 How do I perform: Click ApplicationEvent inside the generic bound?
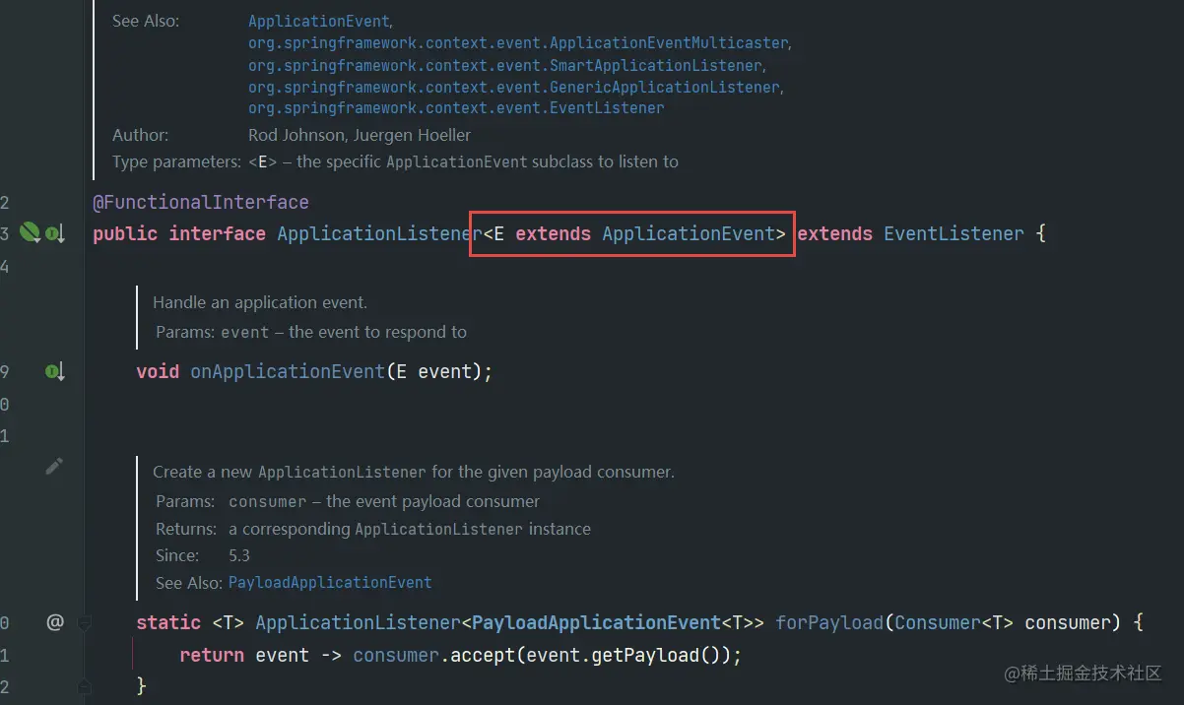tap(689, 234)
